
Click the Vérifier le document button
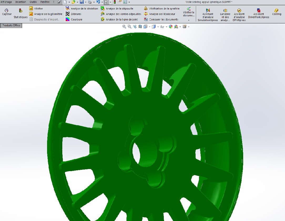(x=189, y=12)
